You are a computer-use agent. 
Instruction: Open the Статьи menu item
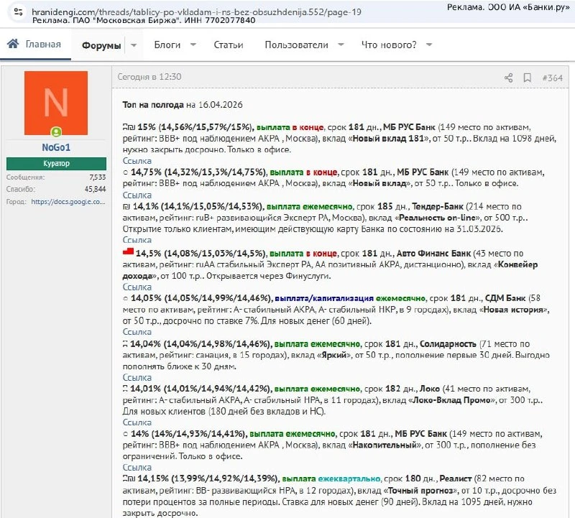[x=229, y=45]
